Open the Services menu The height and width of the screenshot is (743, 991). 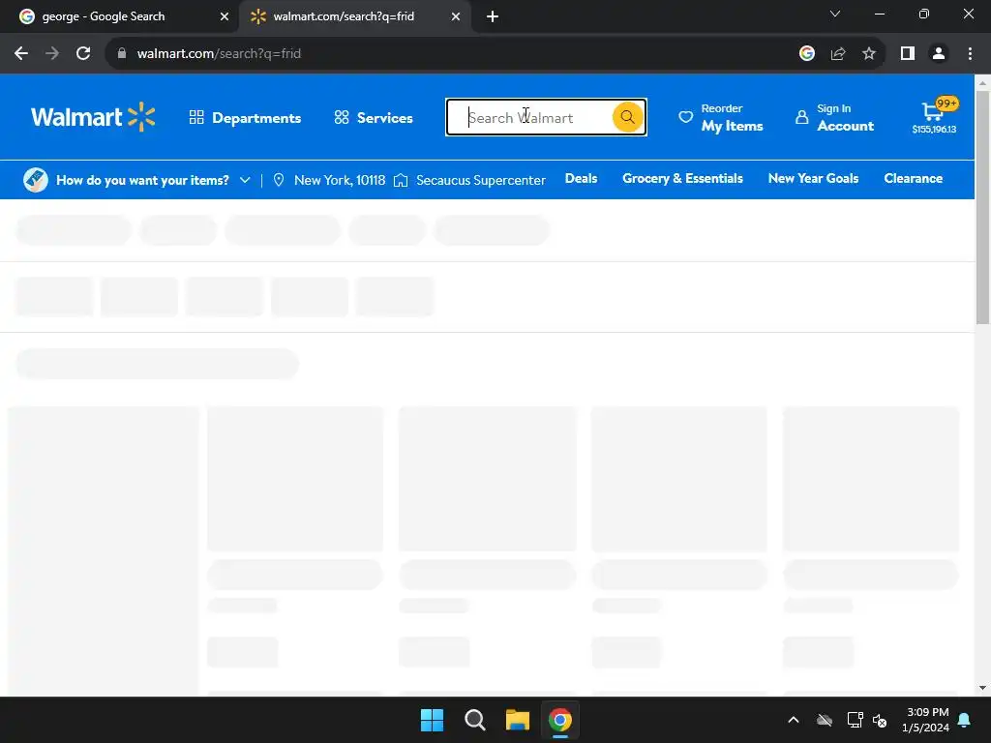[373, 117]
